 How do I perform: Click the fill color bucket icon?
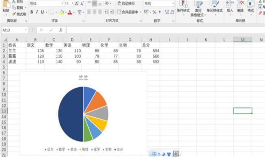pyautogui.click(x=62, y=12)
